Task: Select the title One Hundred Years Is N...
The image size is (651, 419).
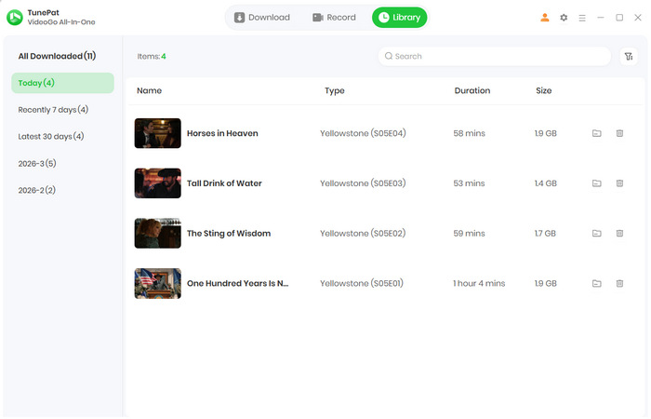Action: point(237,283)
